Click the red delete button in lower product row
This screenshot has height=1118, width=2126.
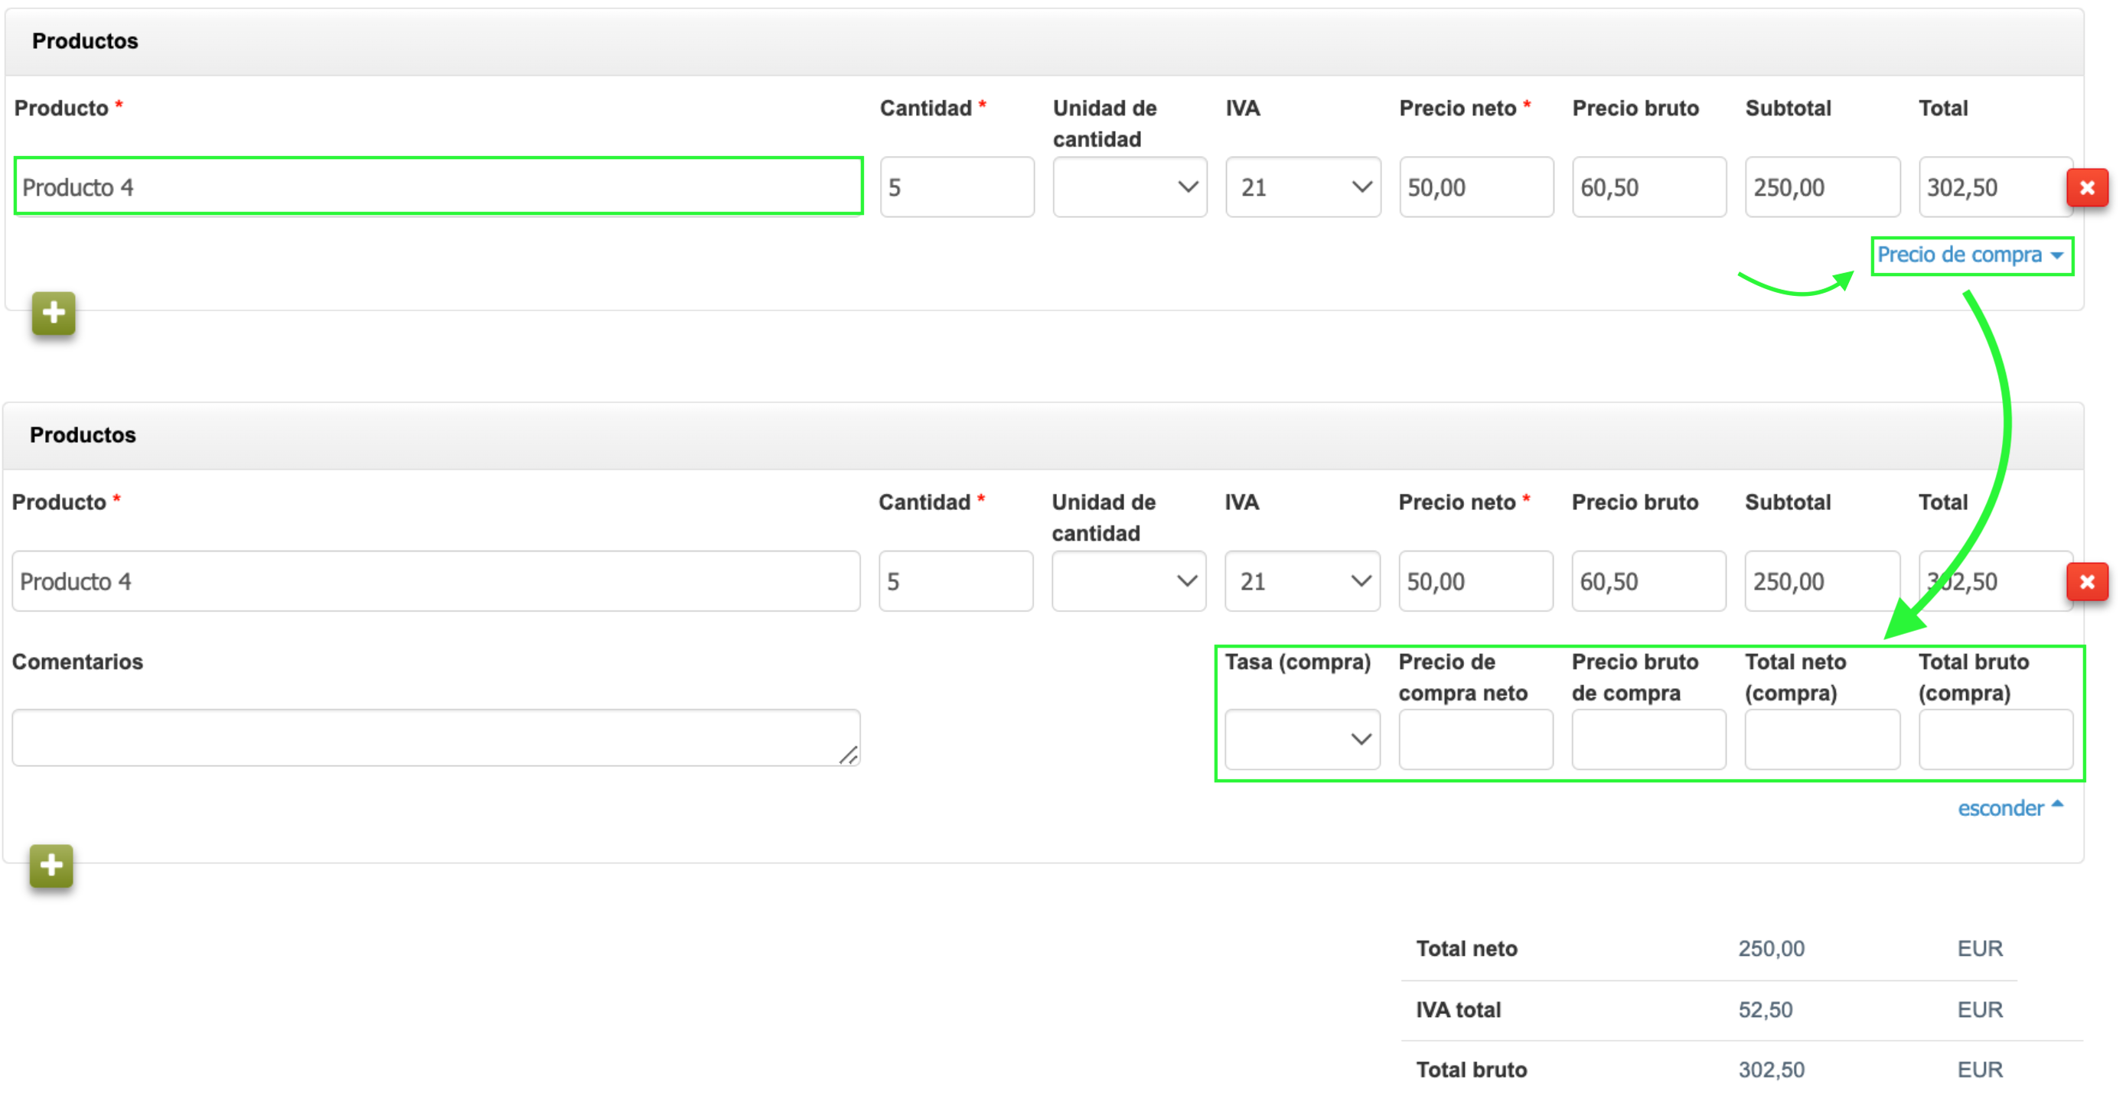tap(2086, 582)
